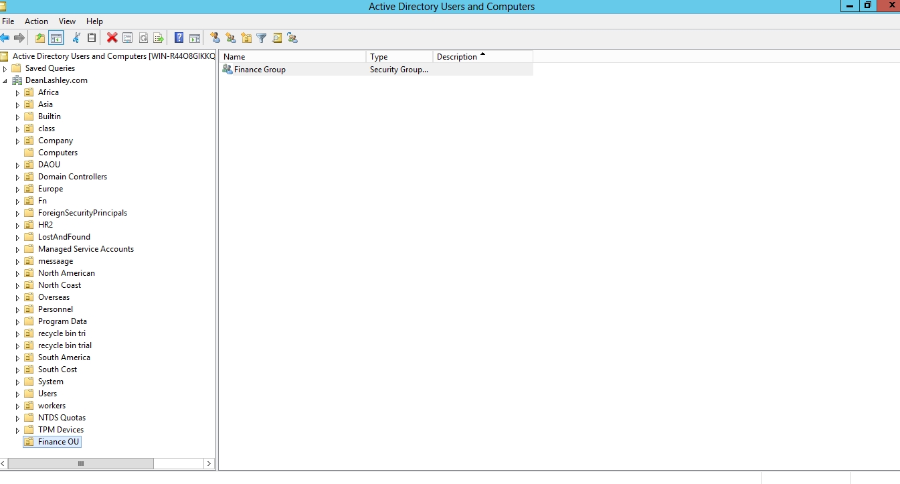Expand the Europe OU
900x484 pixels.
pos(18,189)
